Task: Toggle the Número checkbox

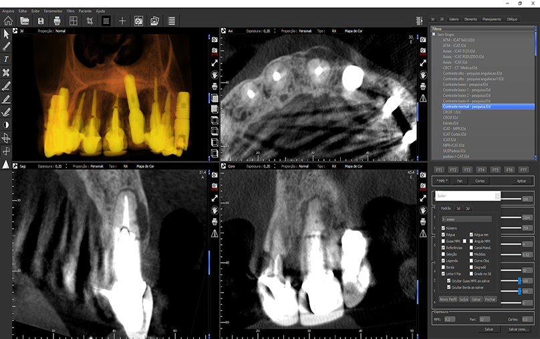Action: [x=443, y=228]
